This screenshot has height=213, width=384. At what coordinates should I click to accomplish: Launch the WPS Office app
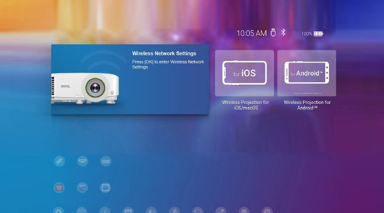(x=59, y=187)
